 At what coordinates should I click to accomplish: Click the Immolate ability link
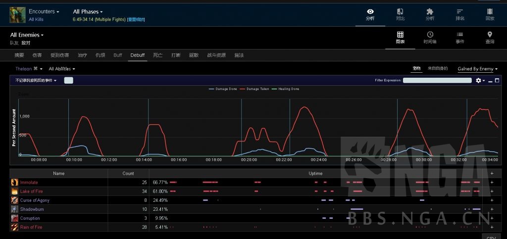[28, 183]
